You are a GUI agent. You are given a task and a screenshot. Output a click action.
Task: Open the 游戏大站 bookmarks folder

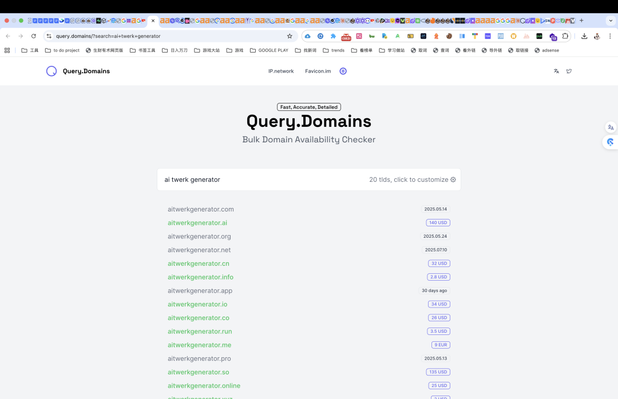click(x=207, y=50)
